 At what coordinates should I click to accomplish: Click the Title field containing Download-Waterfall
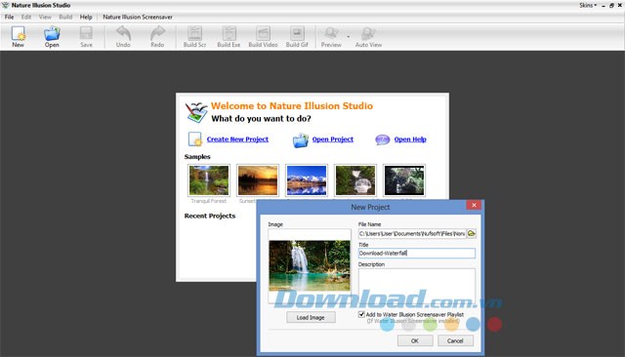[417, 254]
